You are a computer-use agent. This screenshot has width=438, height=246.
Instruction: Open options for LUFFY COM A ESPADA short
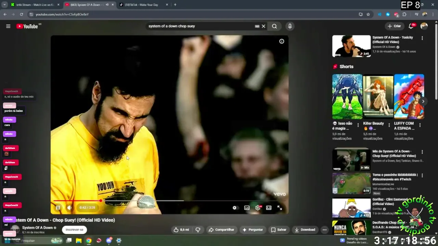click(420, 125)
